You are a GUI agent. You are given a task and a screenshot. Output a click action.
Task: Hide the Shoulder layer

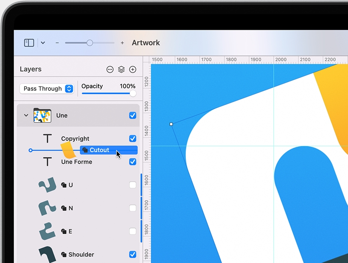(x=132, y=255)
